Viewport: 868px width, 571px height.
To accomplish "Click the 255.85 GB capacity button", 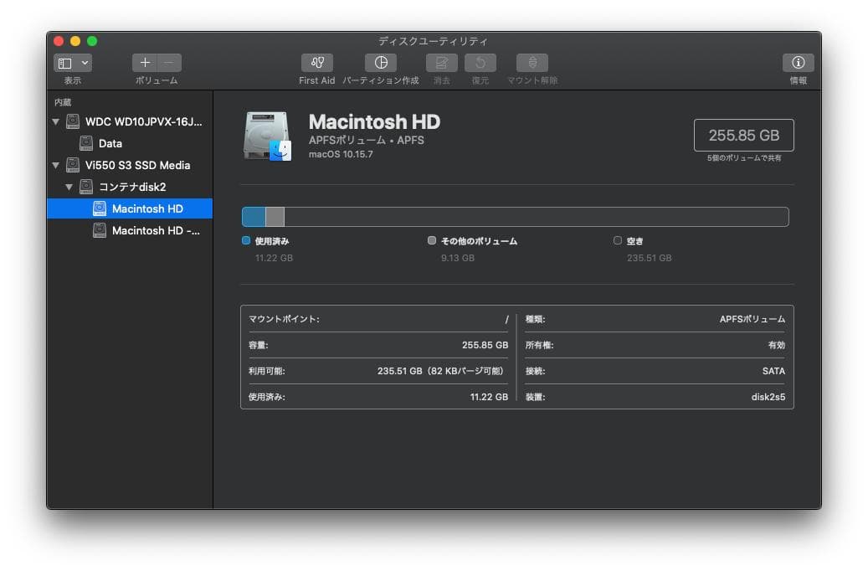I will click(743, 135).
